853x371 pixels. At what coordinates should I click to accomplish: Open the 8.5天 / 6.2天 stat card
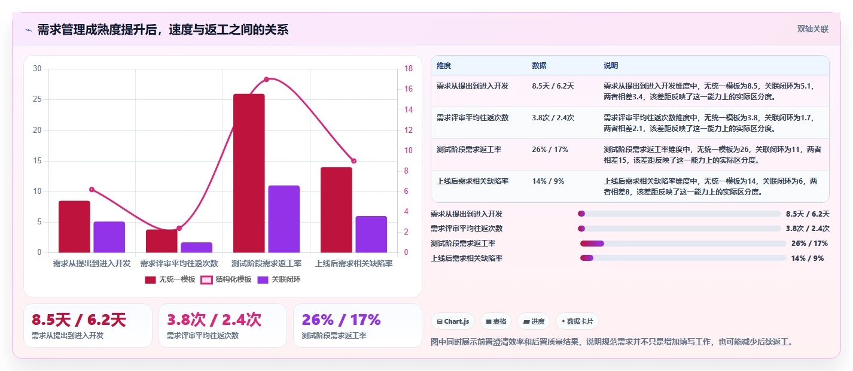(x=88, y=326)
